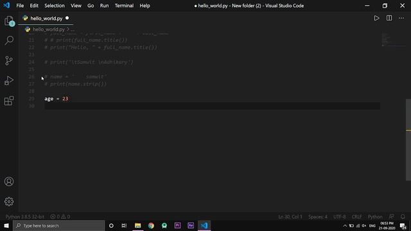The height and width of the screenshot is (231, 411).
Task: Click Ln 30, Col 1 status item
Action: click(290, 217)
